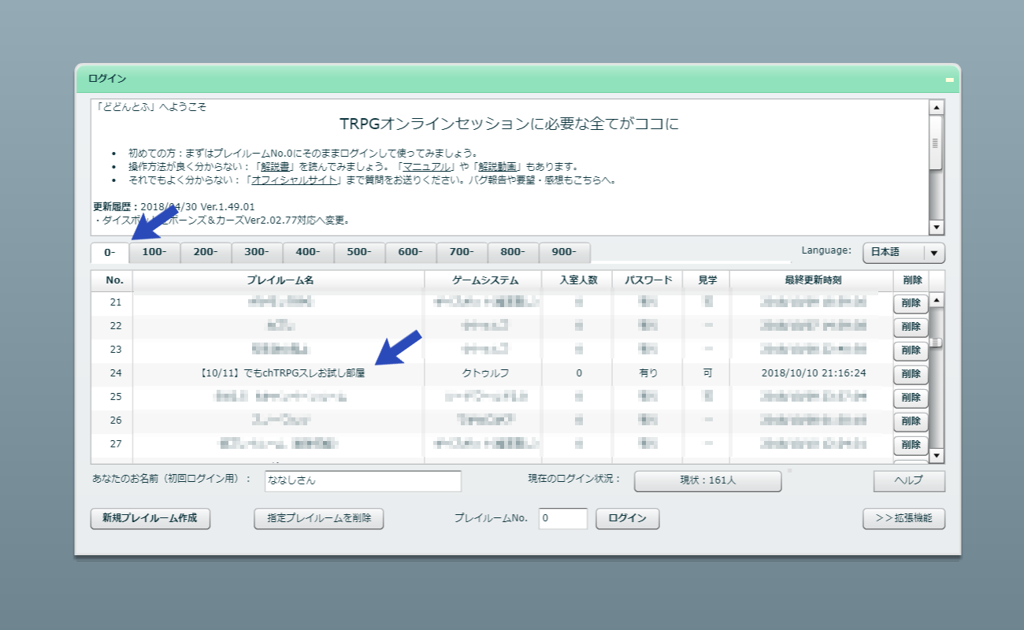Click the room list scroll-down arrow
The image size is (1024, 630).
pos(937,456)
